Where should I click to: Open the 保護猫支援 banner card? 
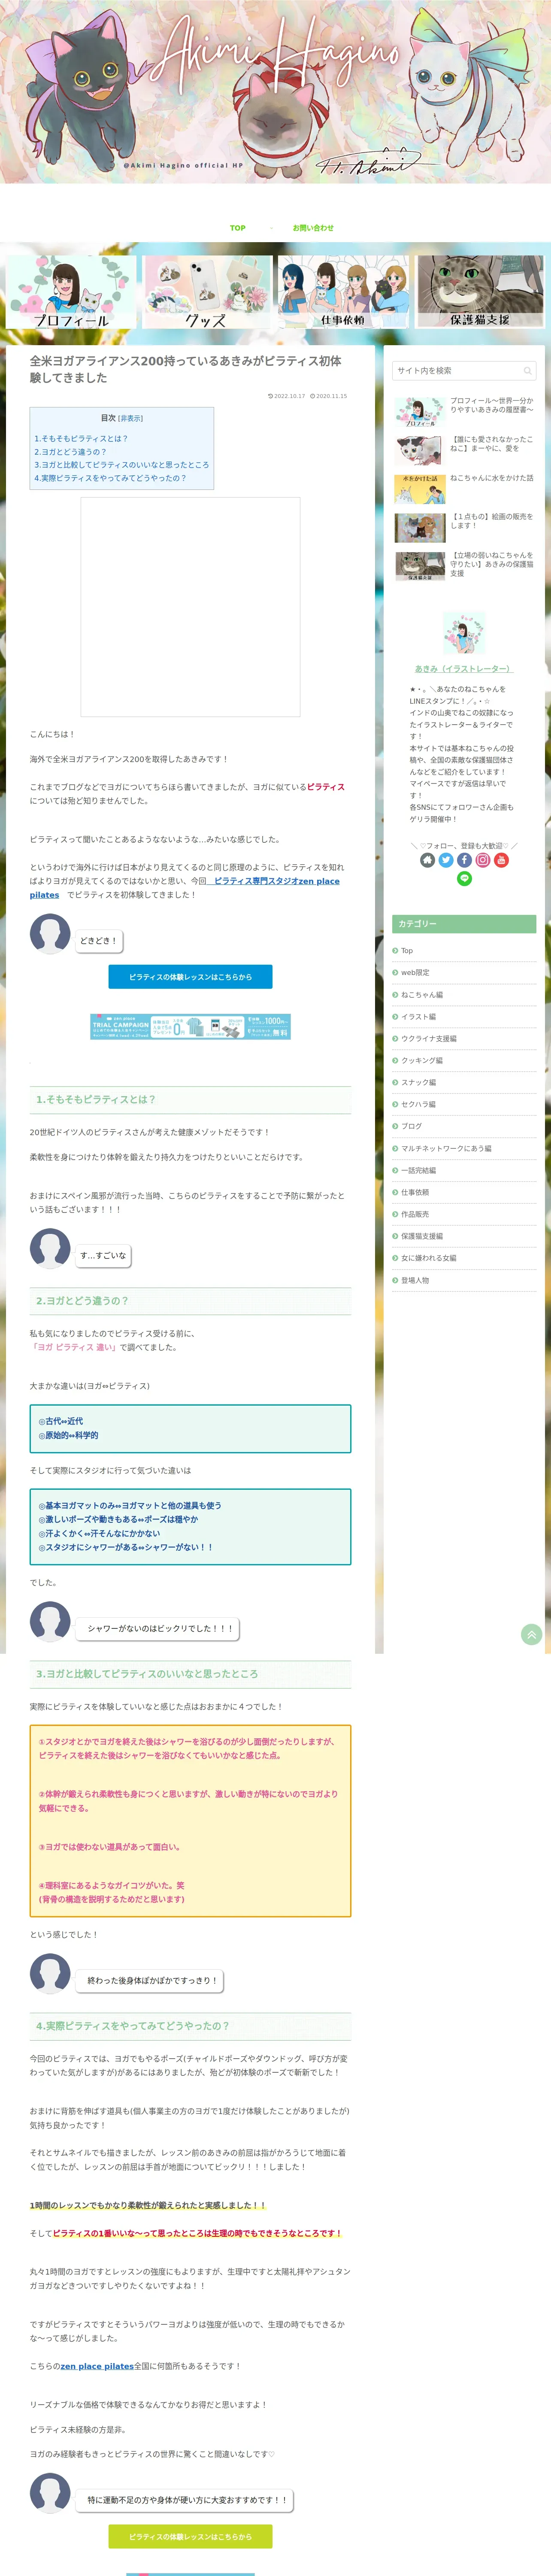[x=480, y=292]
